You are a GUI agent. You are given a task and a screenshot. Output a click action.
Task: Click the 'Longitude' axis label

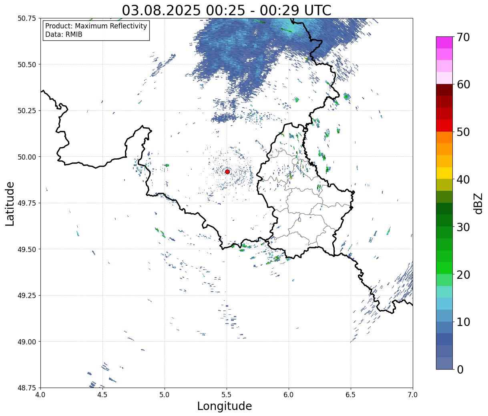tap(225, 406)
